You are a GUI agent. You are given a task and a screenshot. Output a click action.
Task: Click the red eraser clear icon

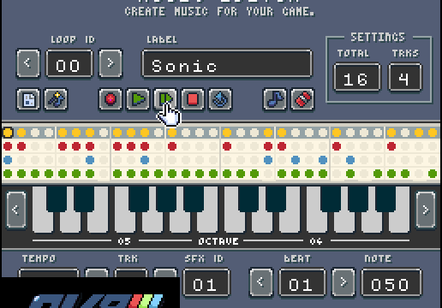tap(302, 99)
